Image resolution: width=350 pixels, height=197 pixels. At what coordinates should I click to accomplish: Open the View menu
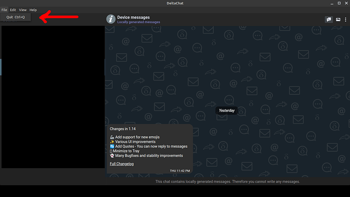[23, 10]
